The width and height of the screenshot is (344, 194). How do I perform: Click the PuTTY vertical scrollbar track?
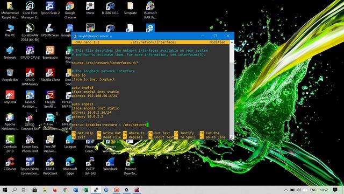(232, 90)
